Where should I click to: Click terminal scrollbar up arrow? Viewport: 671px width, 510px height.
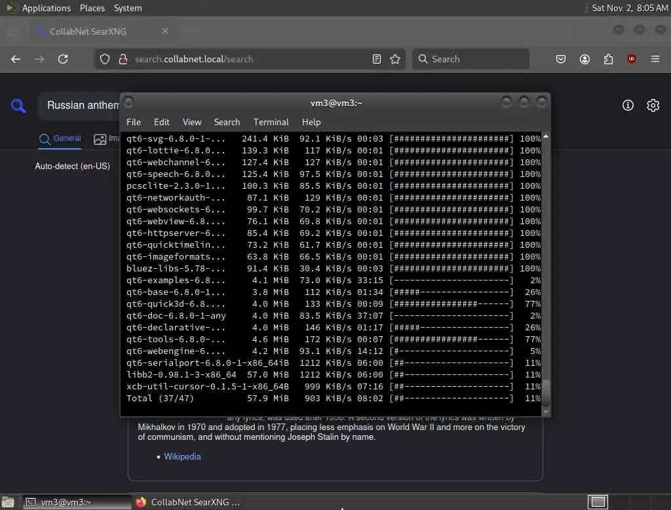546,136
